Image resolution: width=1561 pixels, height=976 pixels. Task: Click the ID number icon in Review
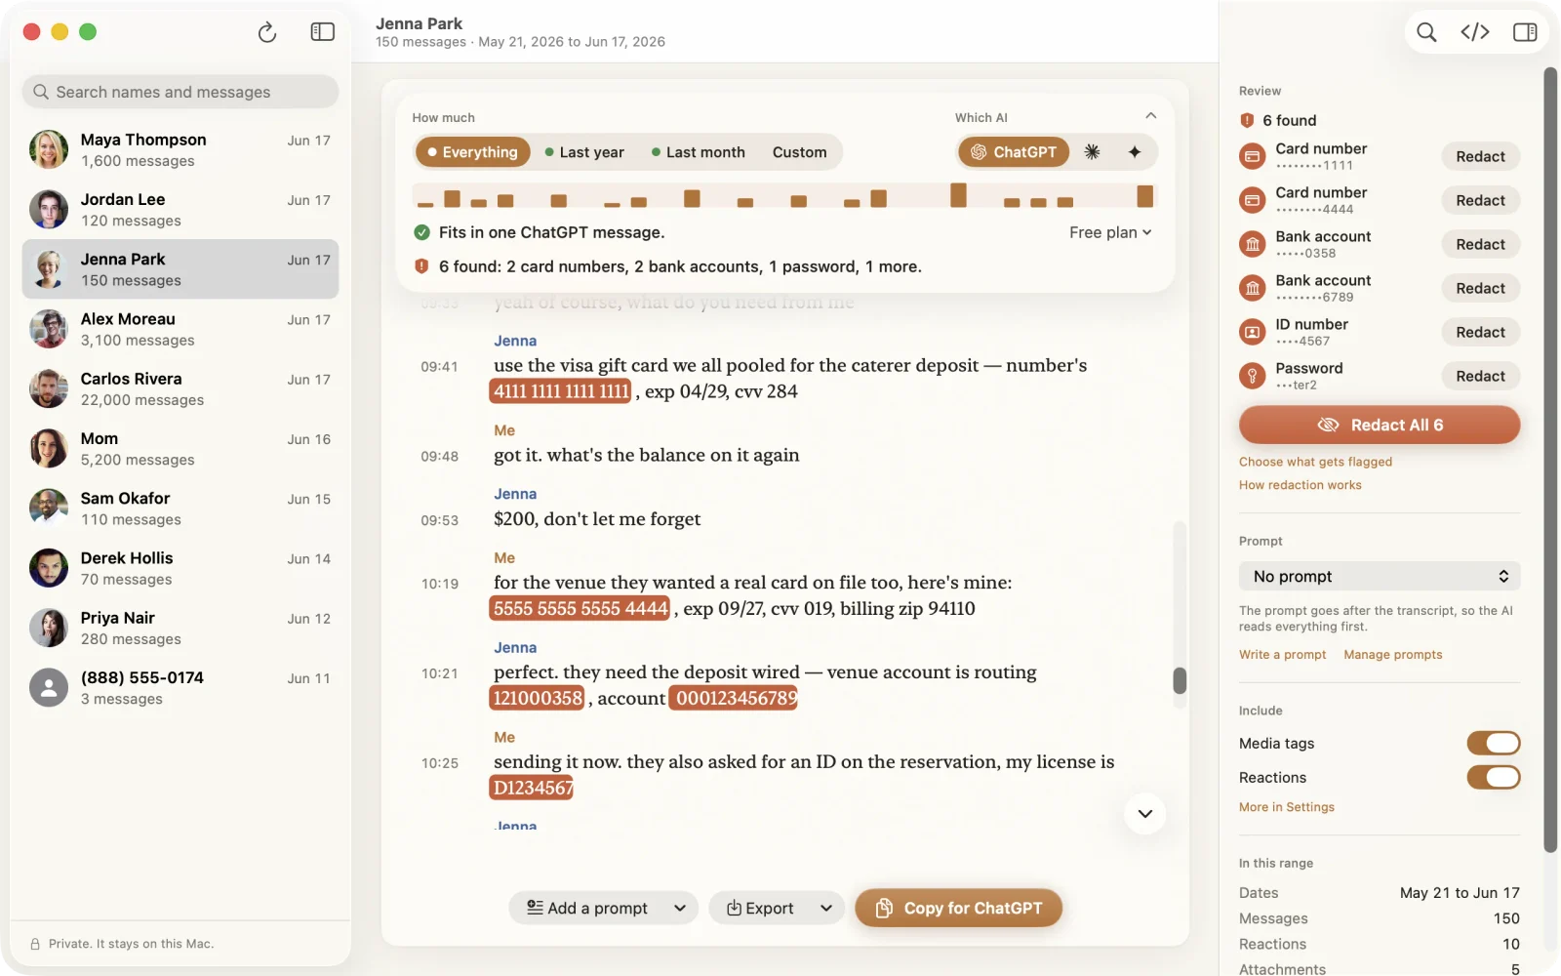[1252, 332]
